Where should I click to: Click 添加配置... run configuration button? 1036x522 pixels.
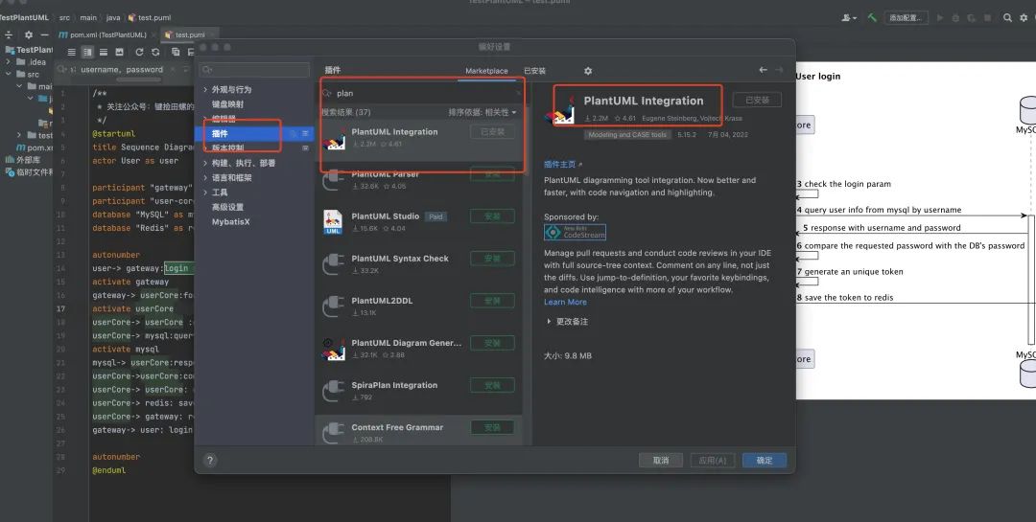point(905,18)
